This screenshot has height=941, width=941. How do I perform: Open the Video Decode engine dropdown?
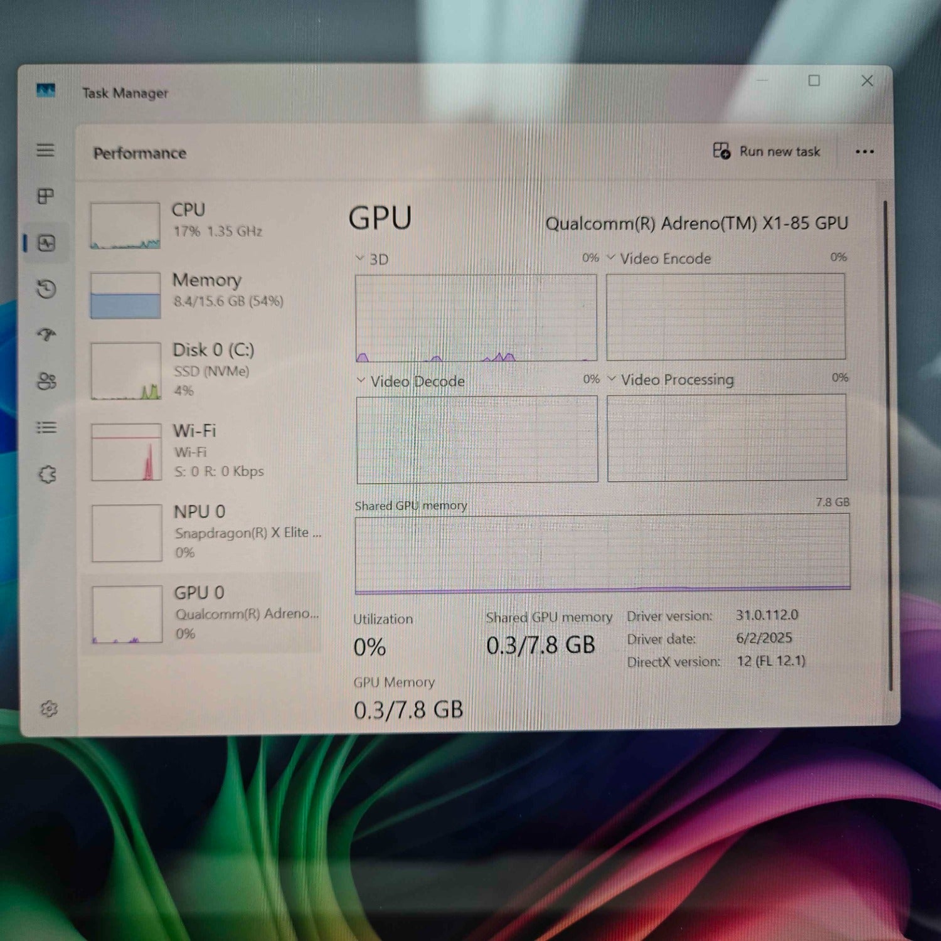361,380
